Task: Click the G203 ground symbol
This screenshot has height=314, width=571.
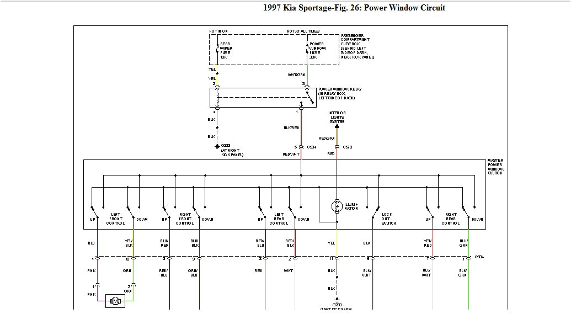Action: click(217, 146)
